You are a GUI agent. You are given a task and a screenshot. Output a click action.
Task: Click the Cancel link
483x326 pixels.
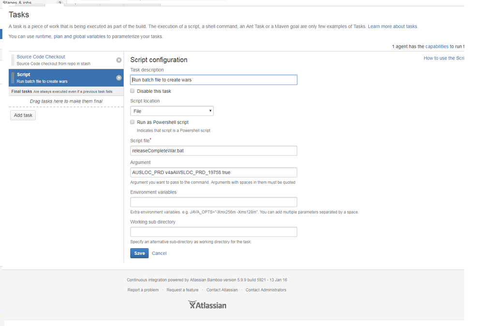click(x=159, y=253)
